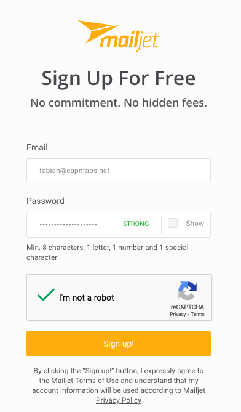Click the green checkmark in reCAPTCHA
The width and height of the screenshot is (241, 412).
46,294
